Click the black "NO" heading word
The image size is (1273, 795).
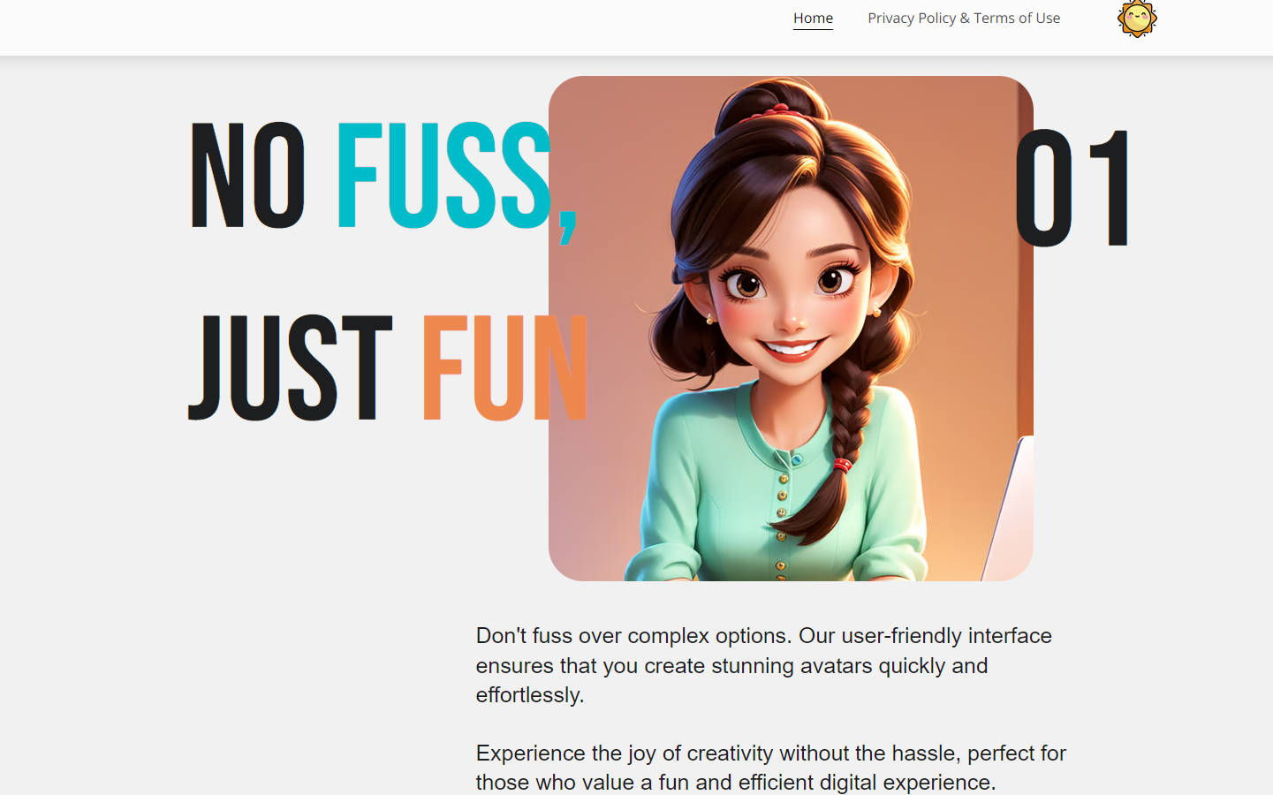(248, 176)
